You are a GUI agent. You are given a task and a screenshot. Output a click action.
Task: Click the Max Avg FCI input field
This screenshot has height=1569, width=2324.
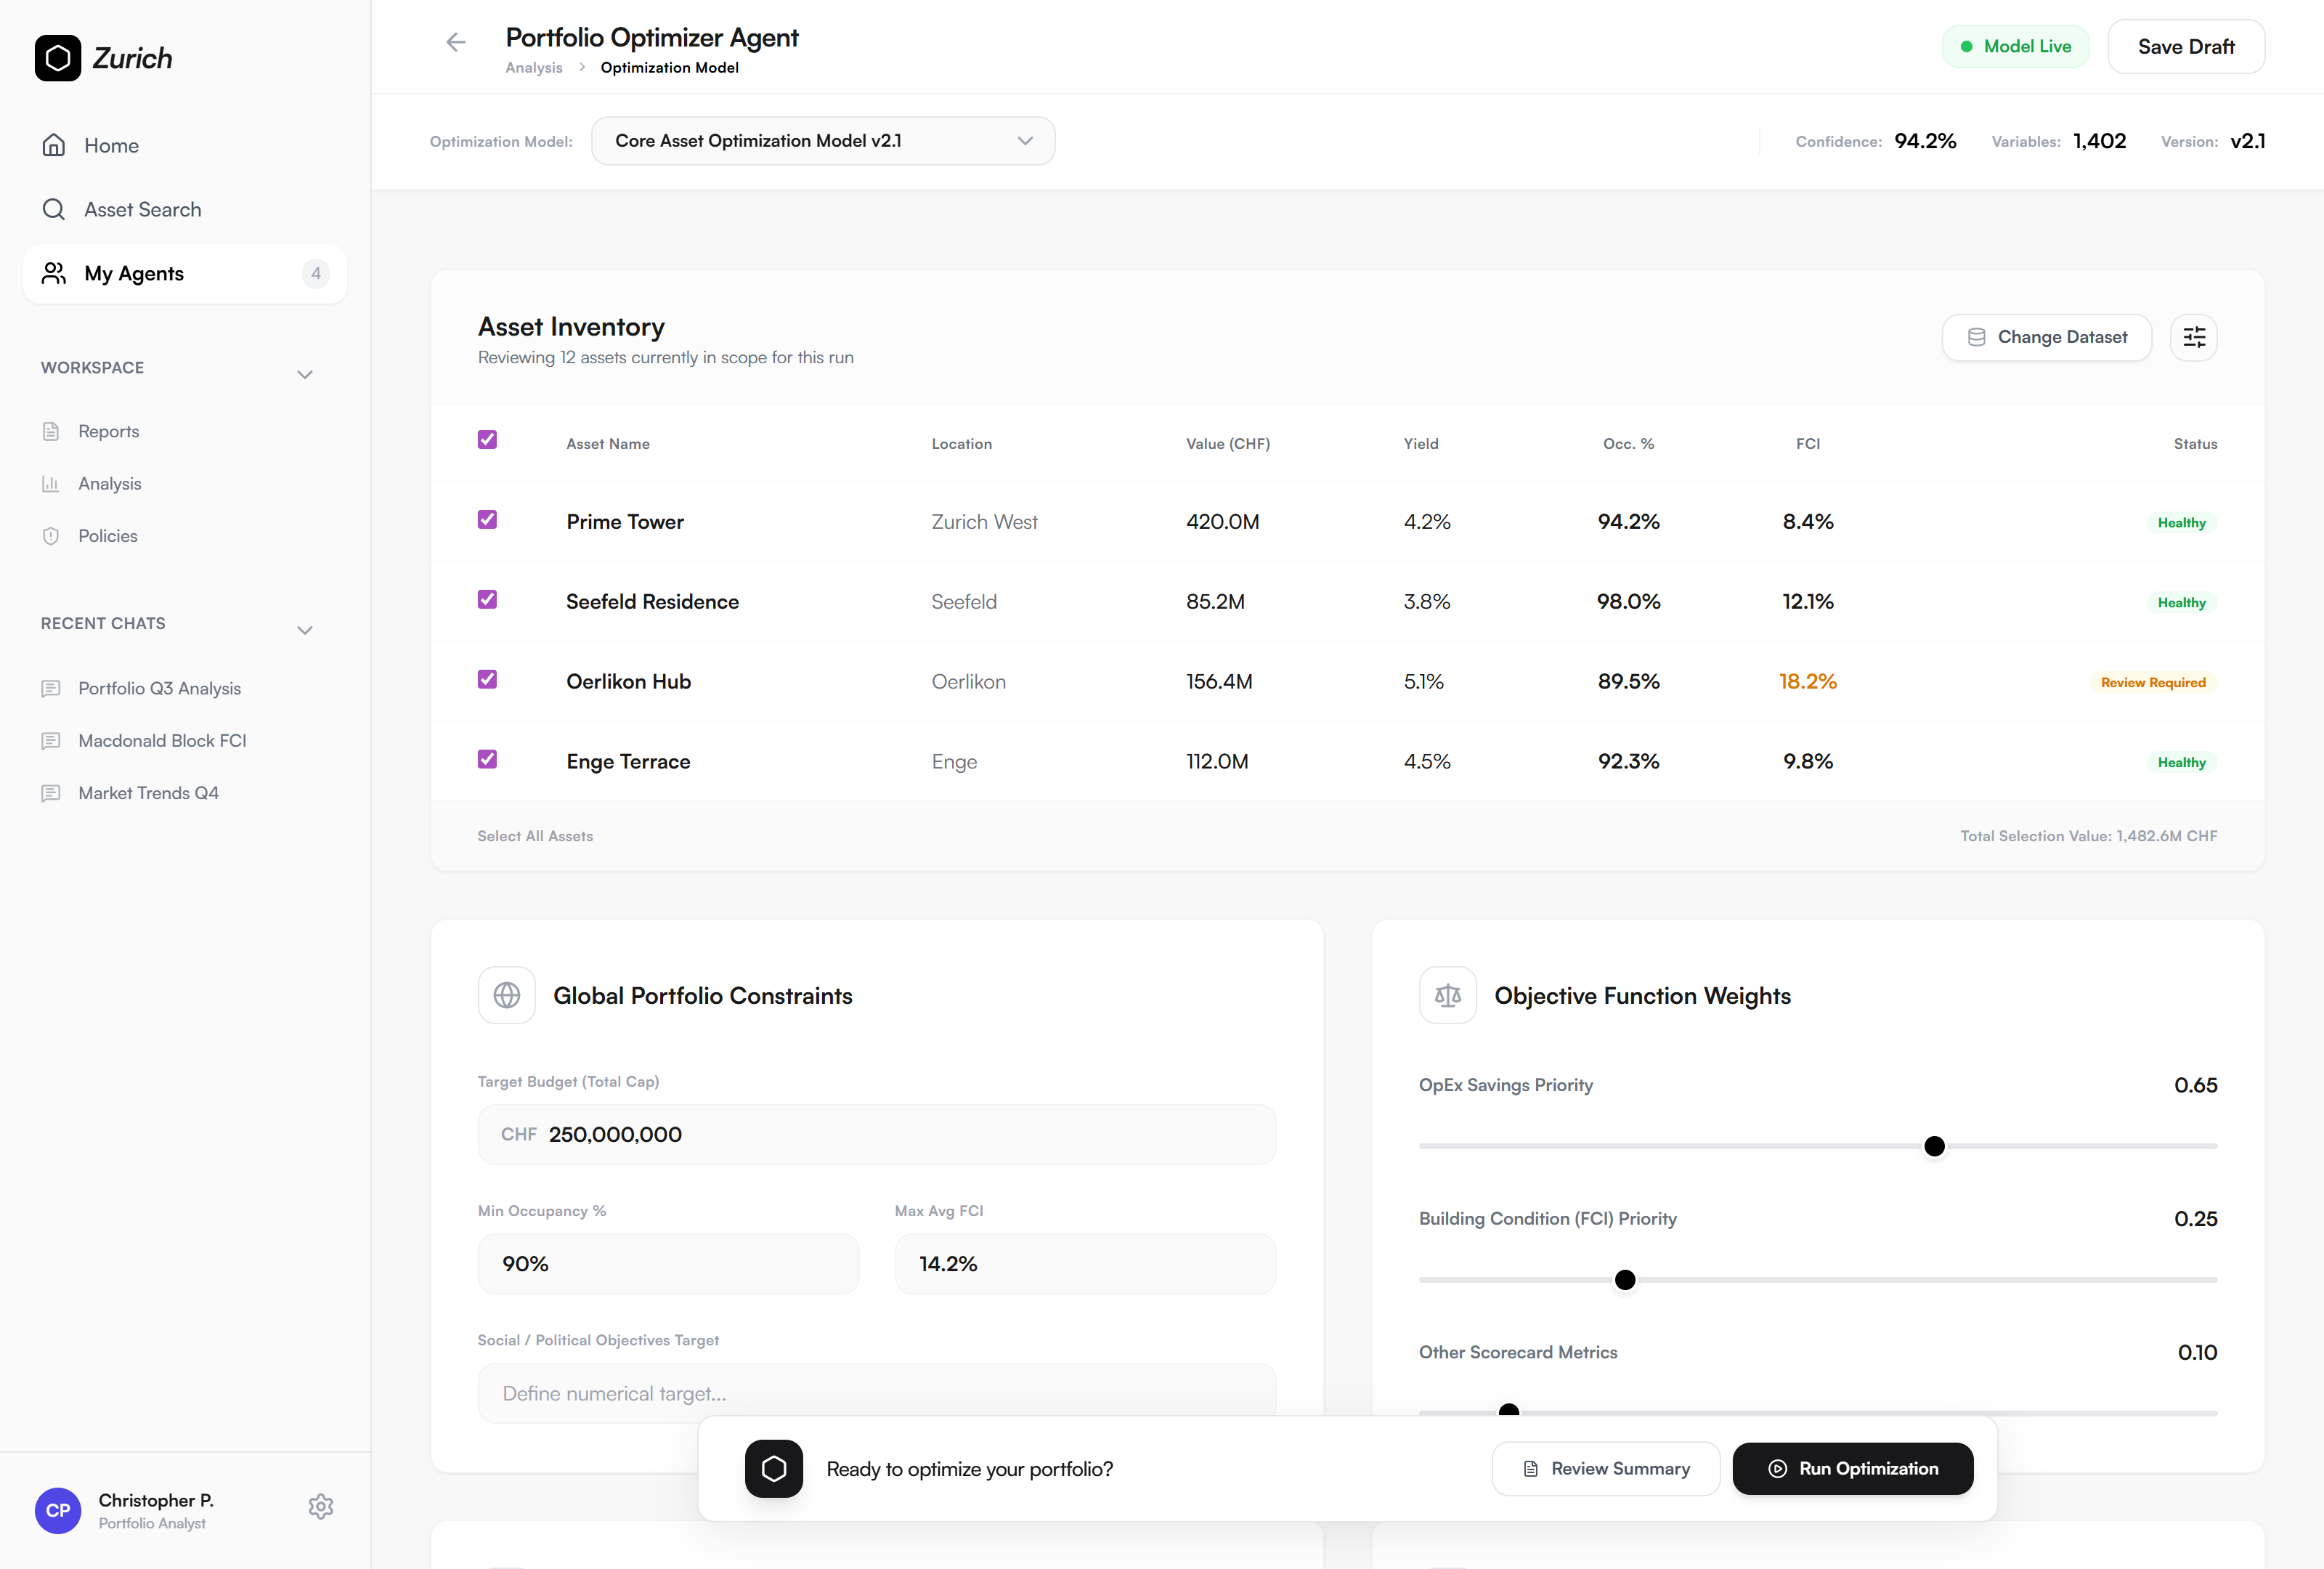pyautogui.click(x=1085, y=1264)
